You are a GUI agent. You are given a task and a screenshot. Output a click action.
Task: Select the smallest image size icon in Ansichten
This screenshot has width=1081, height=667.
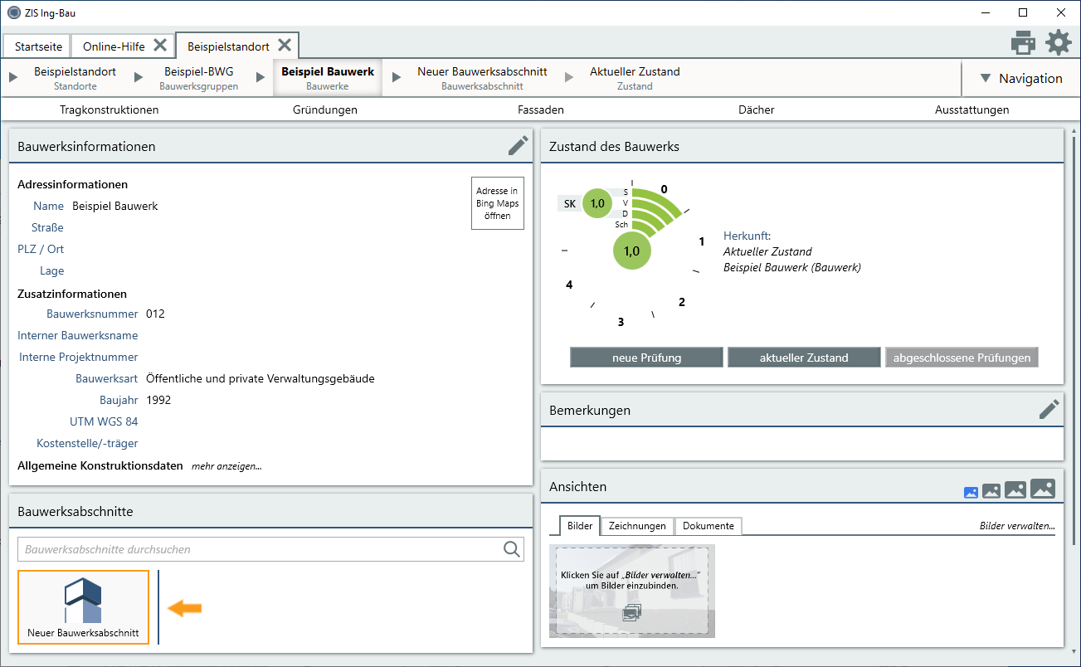pos(971,492)
